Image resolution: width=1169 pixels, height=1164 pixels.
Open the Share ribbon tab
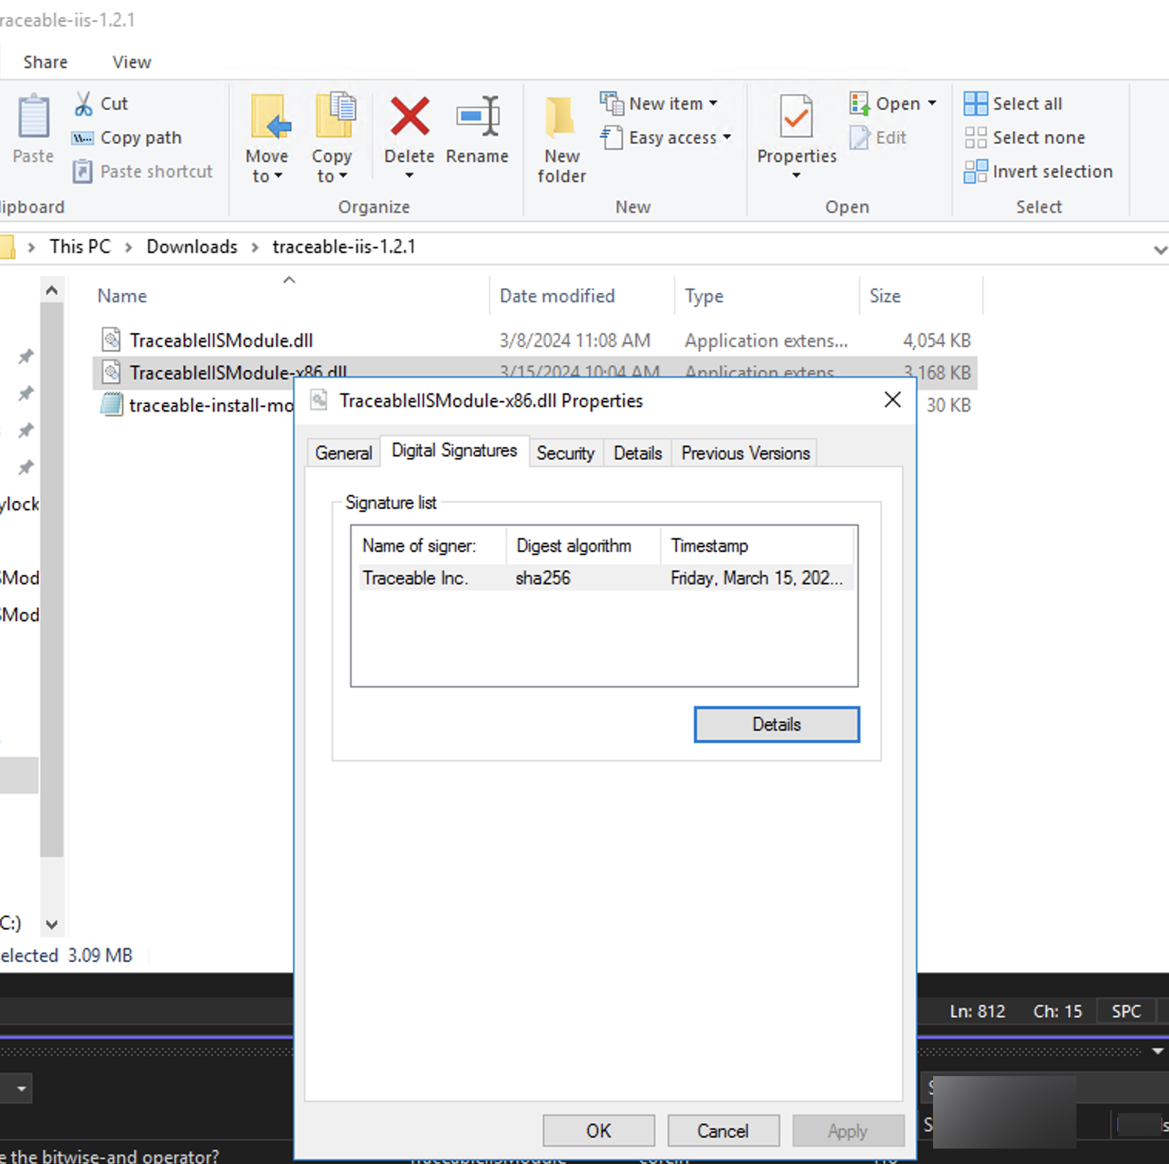click(x=45, y=62)
